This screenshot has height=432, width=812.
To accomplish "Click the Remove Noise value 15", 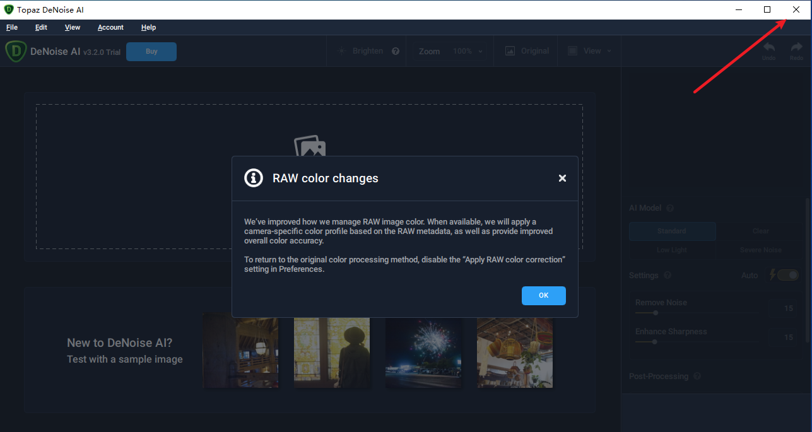I will [789, 308].
